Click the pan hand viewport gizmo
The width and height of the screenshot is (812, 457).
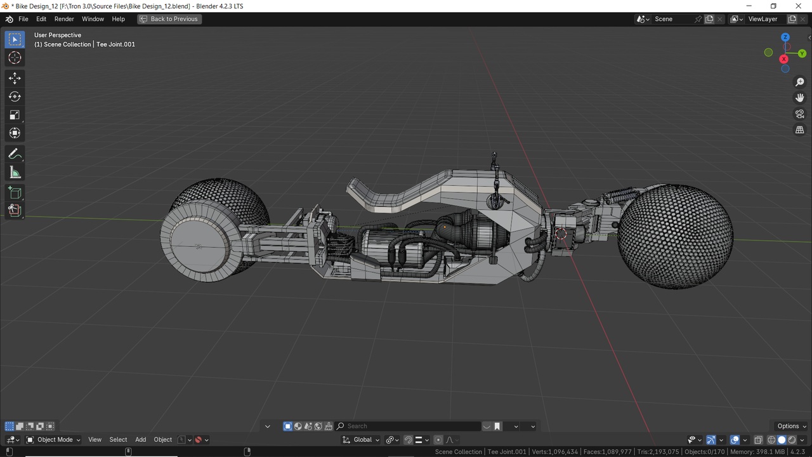tap(799, 98)
